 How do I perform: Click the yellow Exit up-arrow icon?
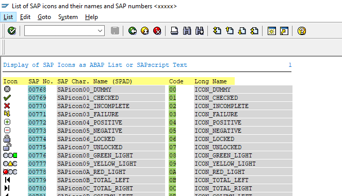coord(145,31)
